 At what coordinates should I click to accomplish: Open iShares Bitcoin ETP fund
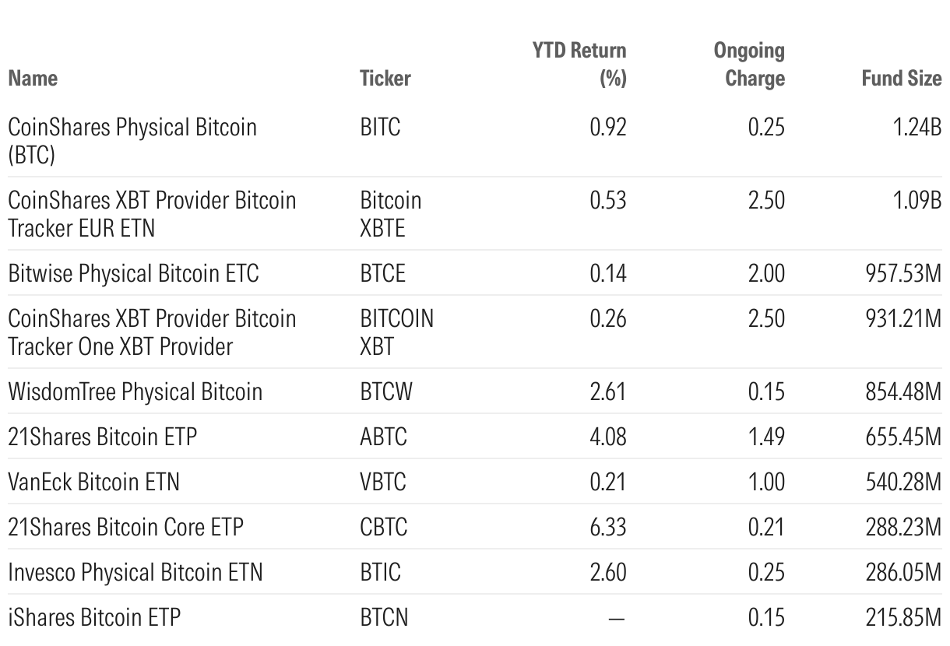coord(94,618)
